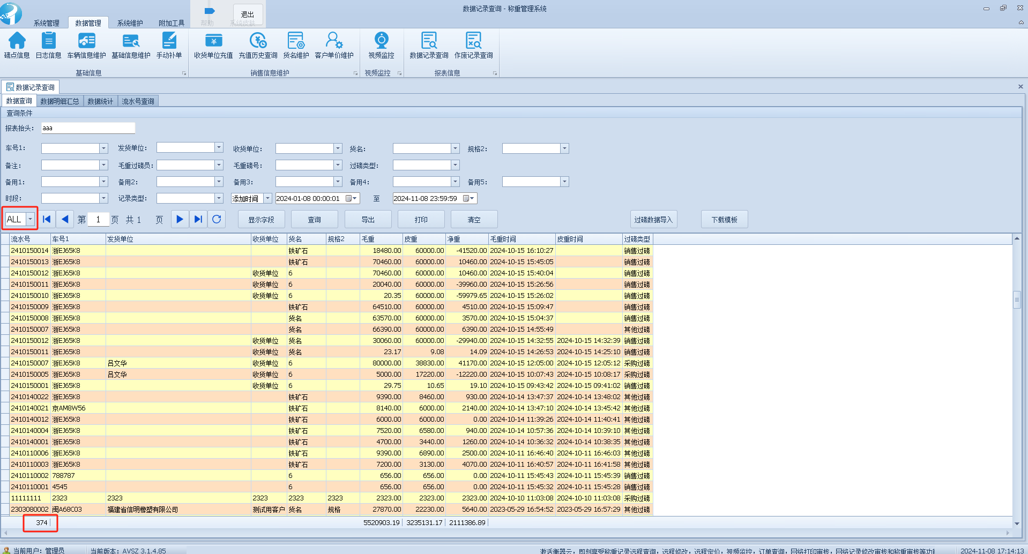Expand the 发货单位 filter dropdown
This screenshot has height=554, width=1028.
pyautogui.click(x=219, y=147)
